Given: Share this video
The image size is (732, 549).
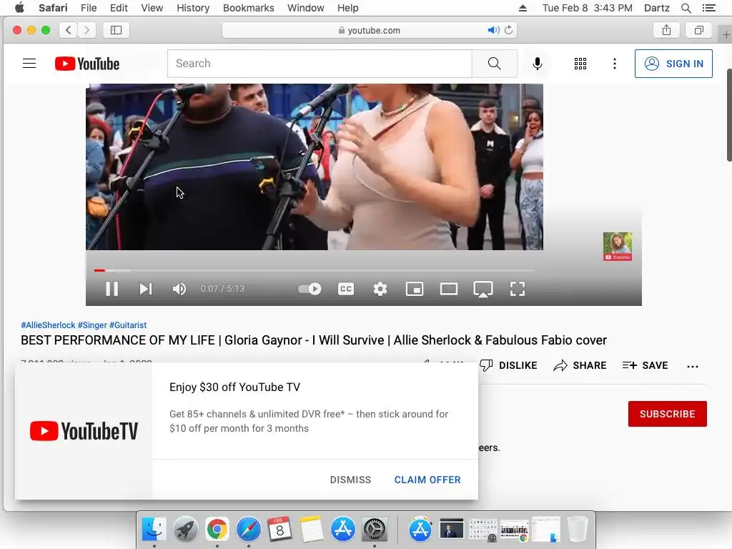Looking at the screenshot, I should click(x=580, y=365).
